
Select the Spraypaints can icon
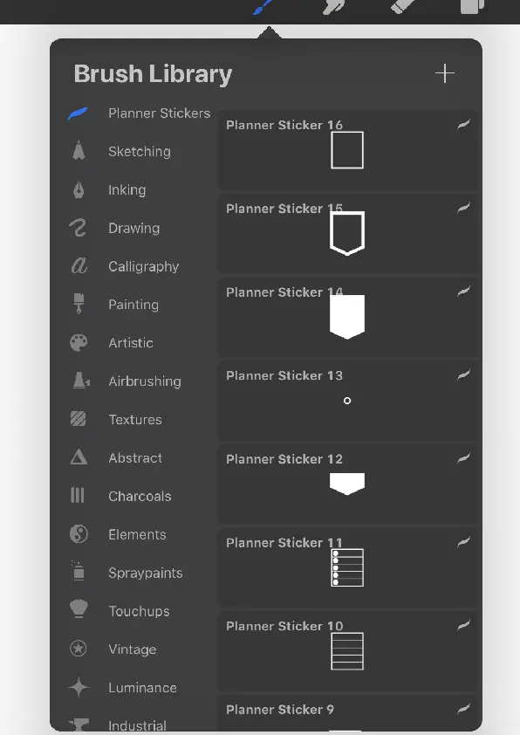tap(79, 572)
